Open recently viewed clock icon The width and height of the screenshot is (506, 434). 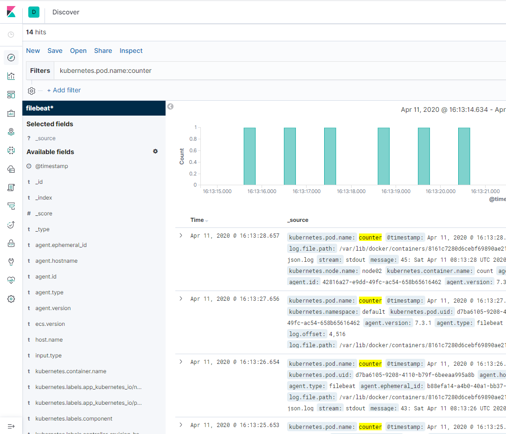[11, 34]
